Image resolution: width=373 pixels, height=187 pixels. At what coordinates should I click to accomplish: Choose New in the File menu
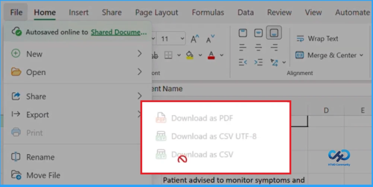pyautogui.click(x=77, y=54)
